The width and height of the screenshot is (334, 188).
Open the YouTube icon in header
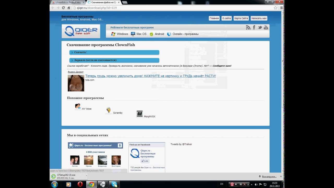tap(266, 27)
